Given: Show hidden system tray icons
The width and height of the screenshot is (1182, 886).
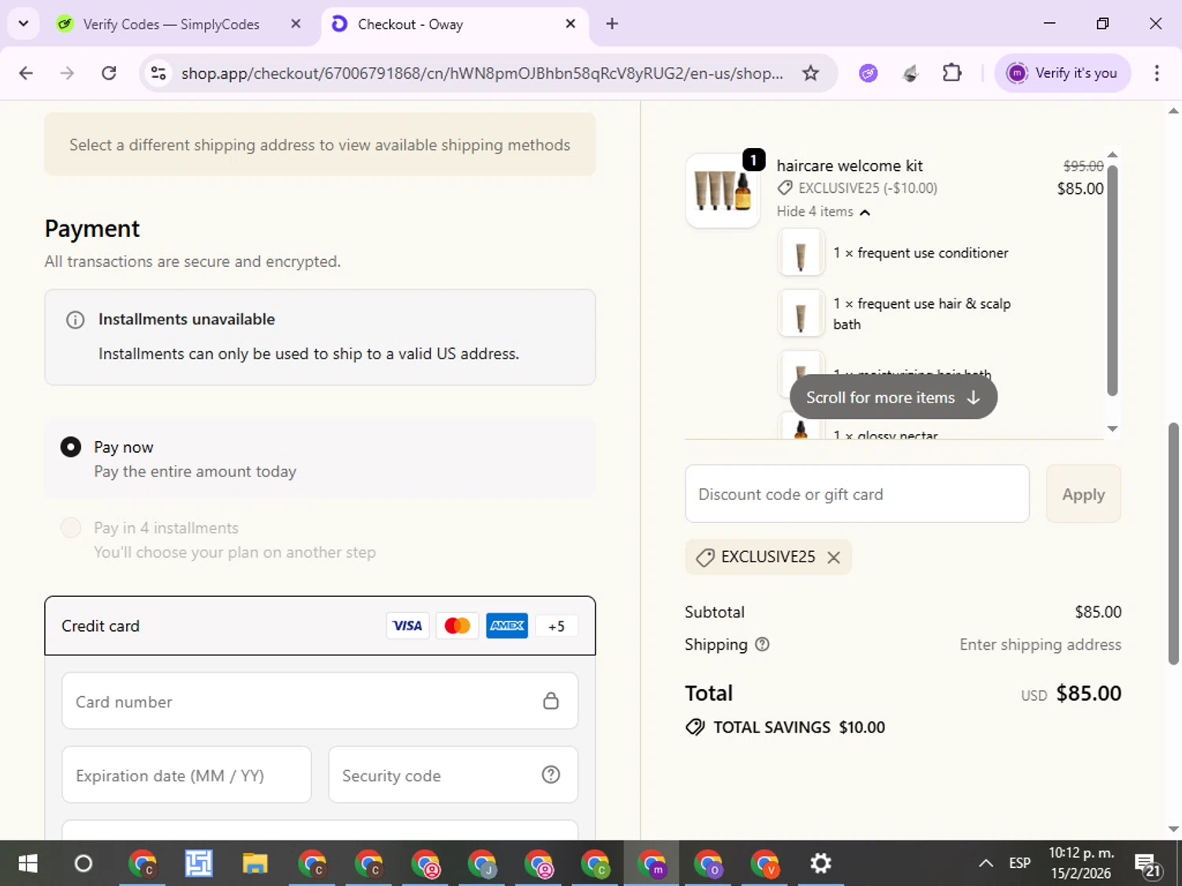Looking at the screenshot, I should click(x=985, y=864).
